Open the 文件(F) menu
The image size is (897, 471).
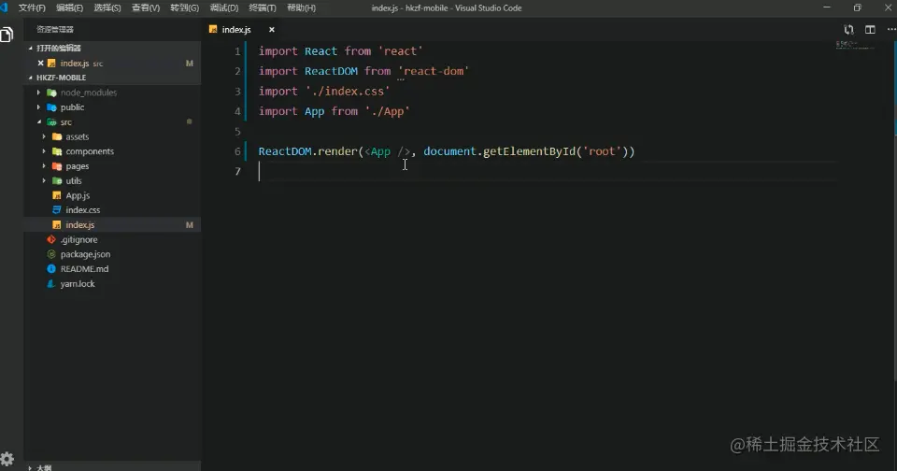(x=32, y=8)
